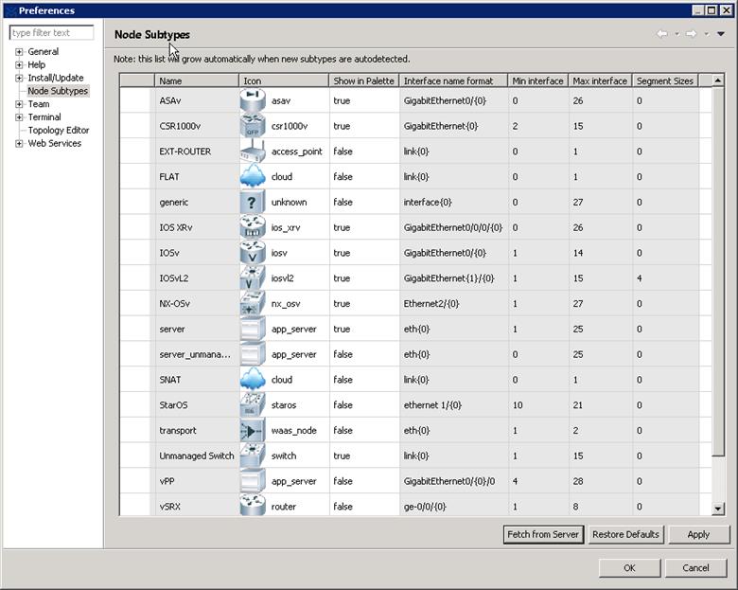Click the table scrollbar up arrow

718,80
